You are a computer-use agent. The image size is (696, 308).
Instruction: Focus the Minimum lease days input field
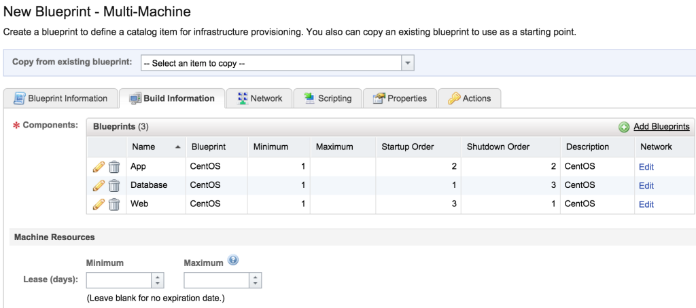(118, 280)
